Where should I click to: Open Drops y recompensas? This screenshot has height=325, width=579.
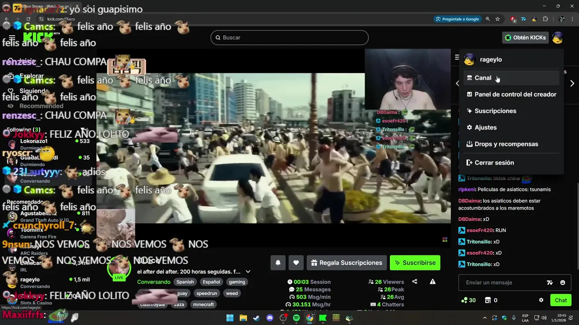[511, 144]
